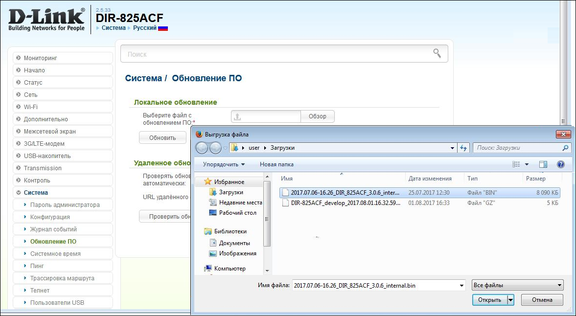The image size is (576, 316).
Task: Click the Russian flag language icon
Action: point(163,28)
